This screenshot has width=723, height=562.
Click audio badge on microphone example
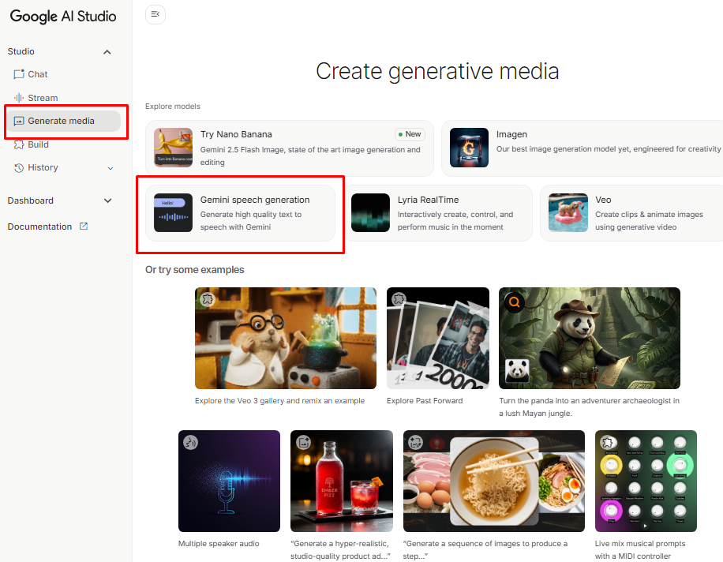(190, 443)
